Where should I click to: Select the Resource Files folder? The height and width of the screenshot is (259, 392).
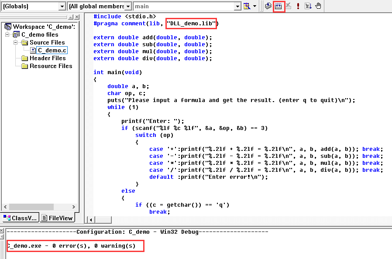[51, 66]
